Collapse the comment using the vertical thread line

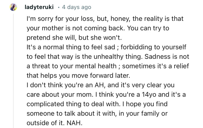(x=13, y=72)
